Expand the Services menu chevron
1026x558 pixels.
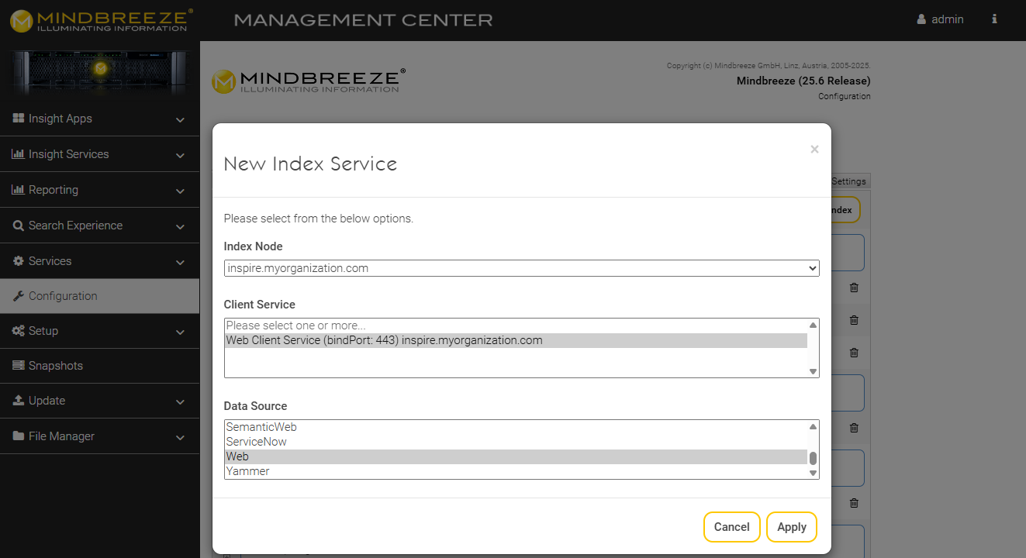[x=180, y=262]
